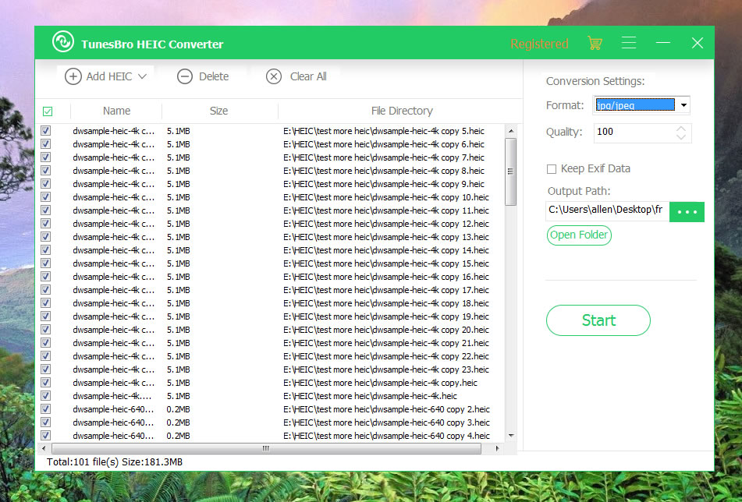The height and width of the screenshot is (502, 742).
Task: Click the horizontal scrollbar left arrow
Action: click(x=44, y=448)
